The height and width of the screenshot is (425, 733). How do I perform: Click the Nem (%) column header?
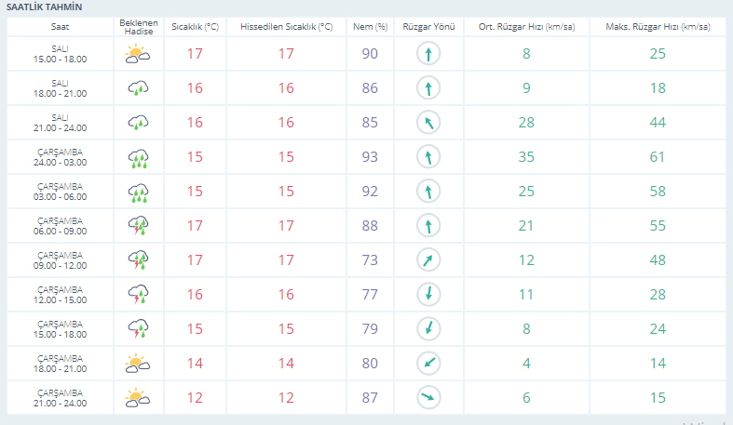(x=371, y=27)
